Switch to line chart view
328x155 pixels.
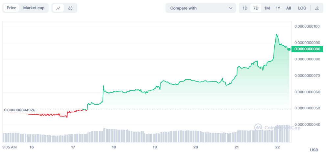[x=58, y=8]
